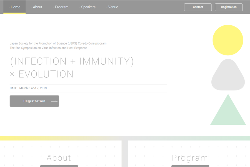
Task: Click the EVOLUTION title line
Action: pyautogui.click(x=42, y=74)
